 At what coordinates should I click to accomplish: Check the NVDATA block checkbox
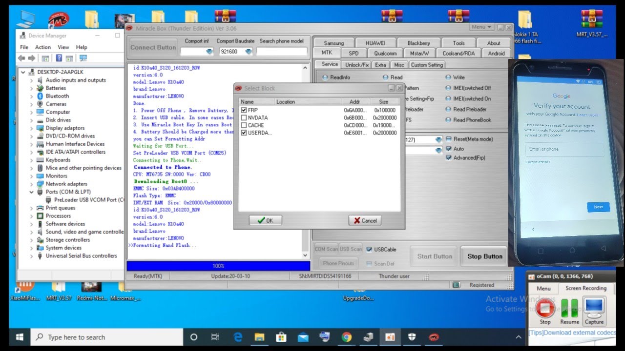244,117
